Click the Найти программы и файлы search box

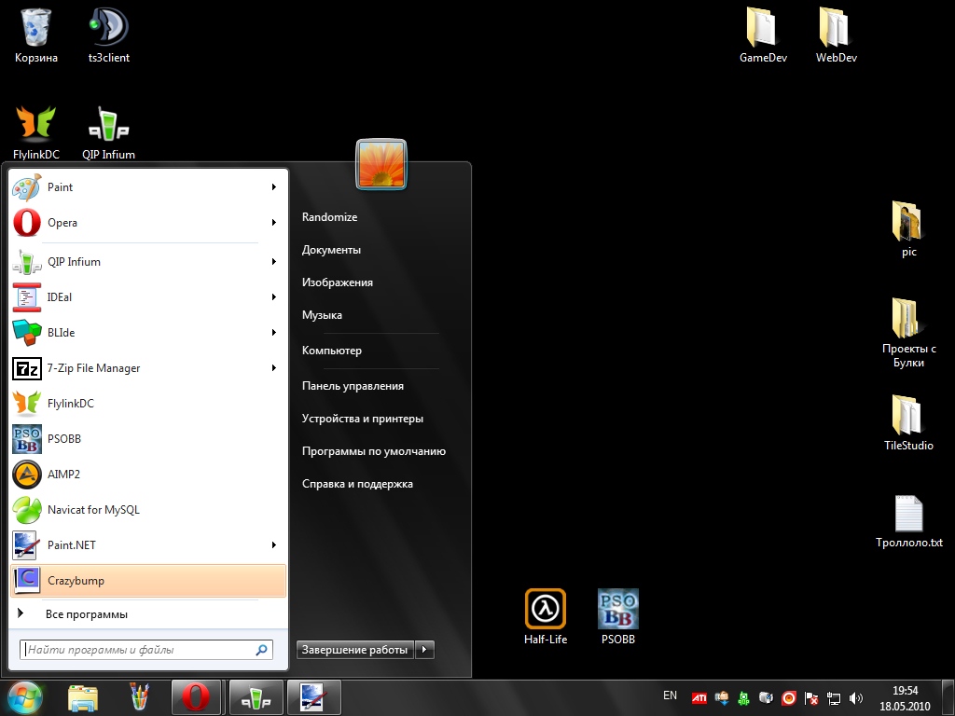140,650
